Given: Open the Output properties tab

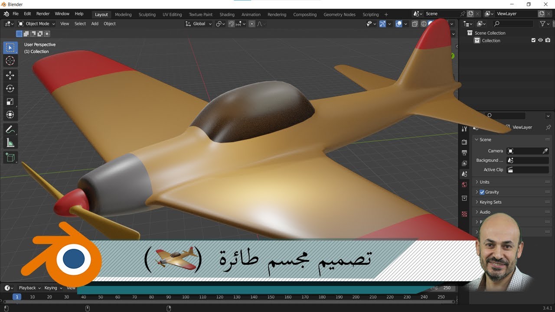Looking at the screenshot, I should point(464,153).
